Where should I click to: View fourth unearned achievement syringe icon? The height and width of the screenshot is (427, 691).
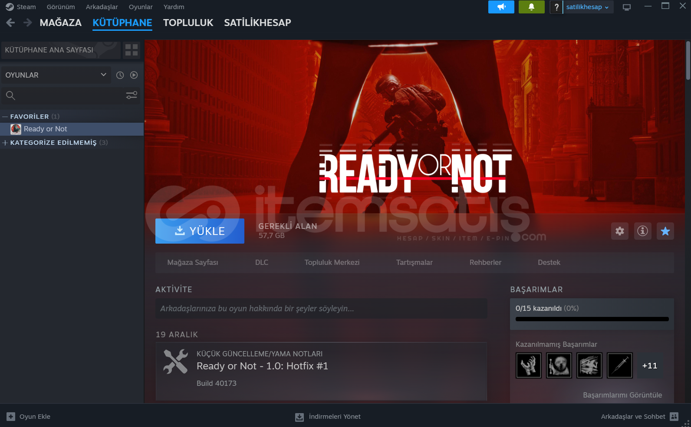point(620,365)
